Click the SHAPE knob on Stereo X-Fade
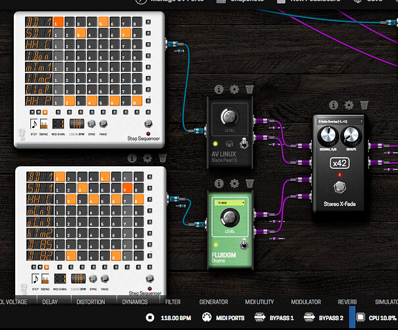Screen dimensions: 398x330 (x=351, y=135)
